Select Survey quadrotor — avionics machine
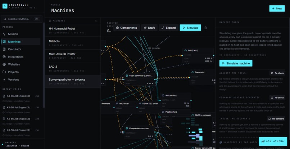 73,81
